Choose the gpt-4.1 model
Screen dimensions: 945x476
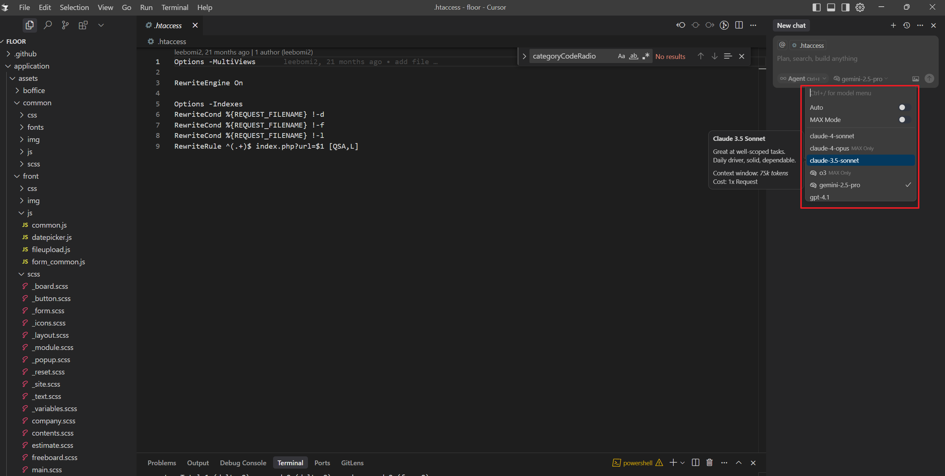click(819, 197)
